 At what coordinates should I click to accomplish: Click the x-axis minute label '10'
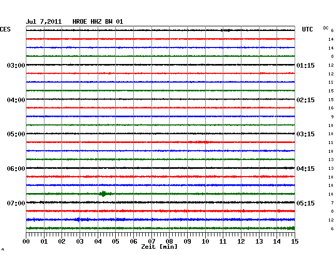click(205, 241)
